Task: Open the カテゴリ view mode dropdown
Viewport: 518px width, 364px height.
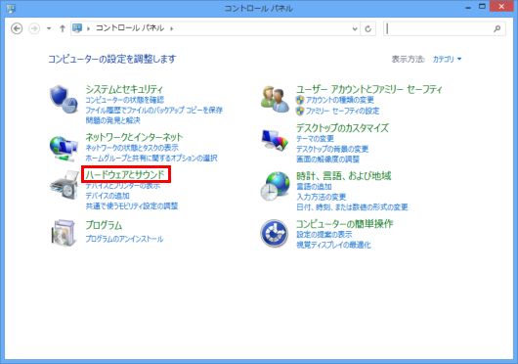Action: pyautogui.click(x=447, y=59)
